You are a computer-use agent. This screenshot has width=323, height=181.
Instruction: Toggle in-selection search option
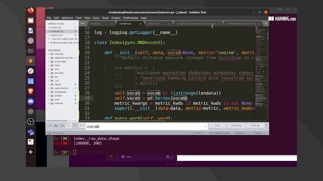click(x=75, y=126)
